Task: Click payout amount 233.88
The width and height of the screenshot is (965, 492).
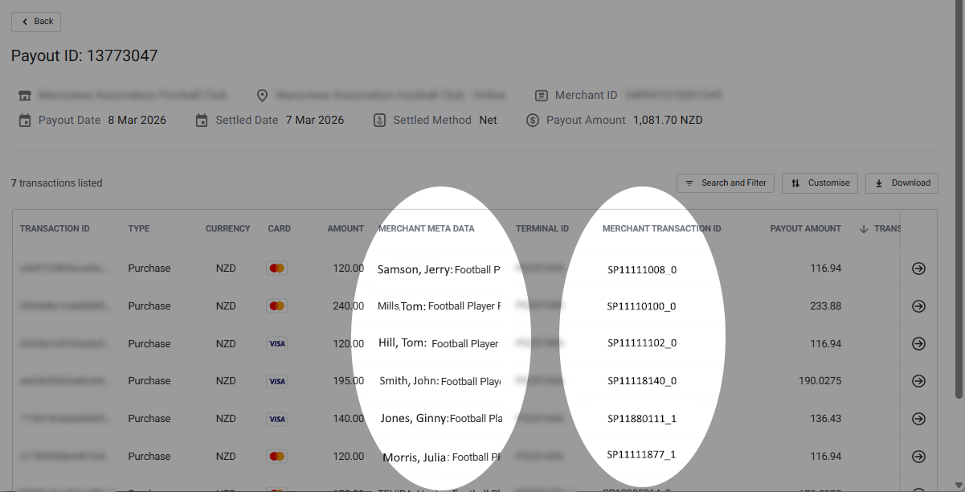Action: (x=826, y=306)
